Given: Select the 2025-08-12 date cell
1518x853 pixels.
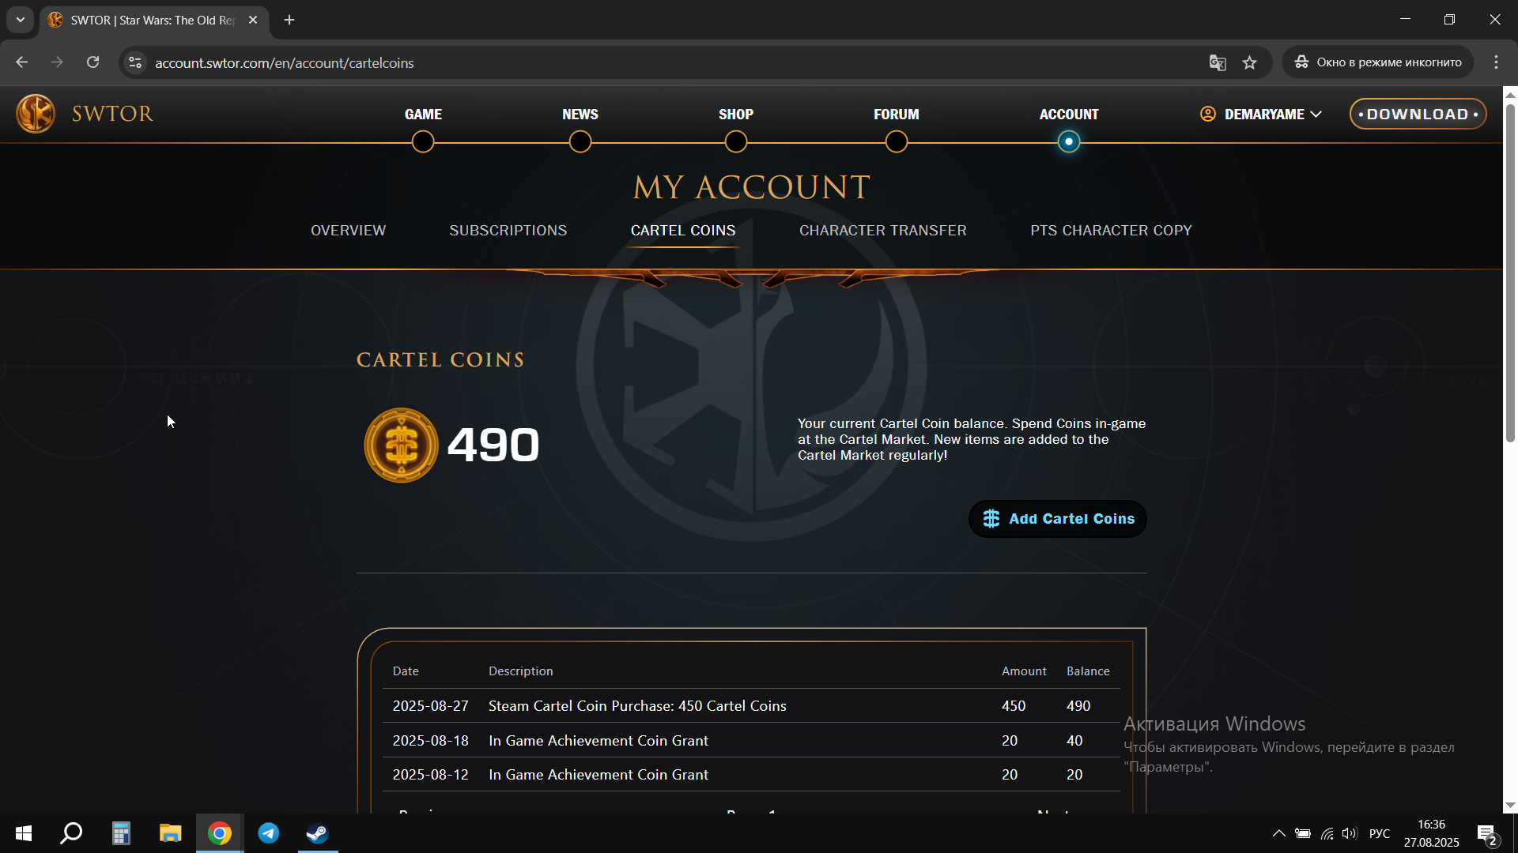Looking at the screenshot, I should (431, 775).
